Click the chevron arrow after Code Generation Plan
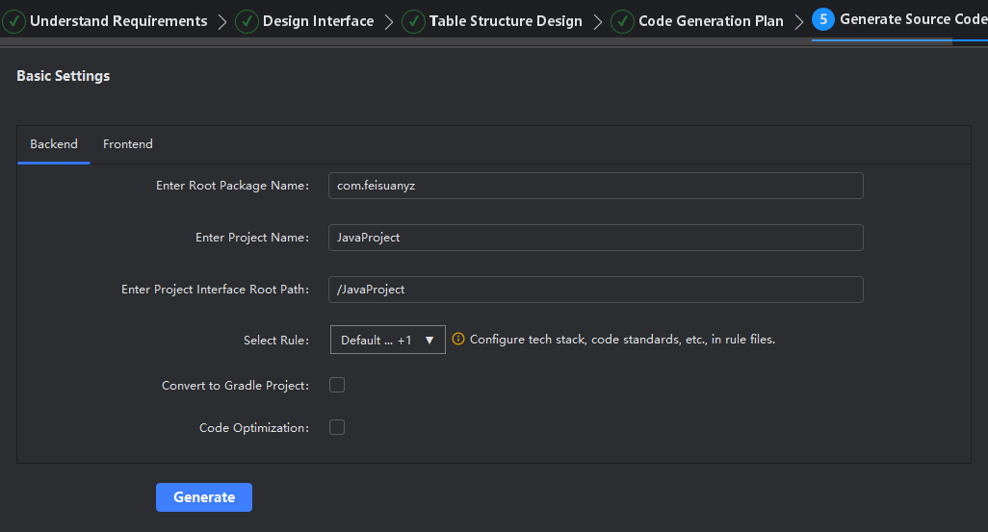 coord(798,21)
